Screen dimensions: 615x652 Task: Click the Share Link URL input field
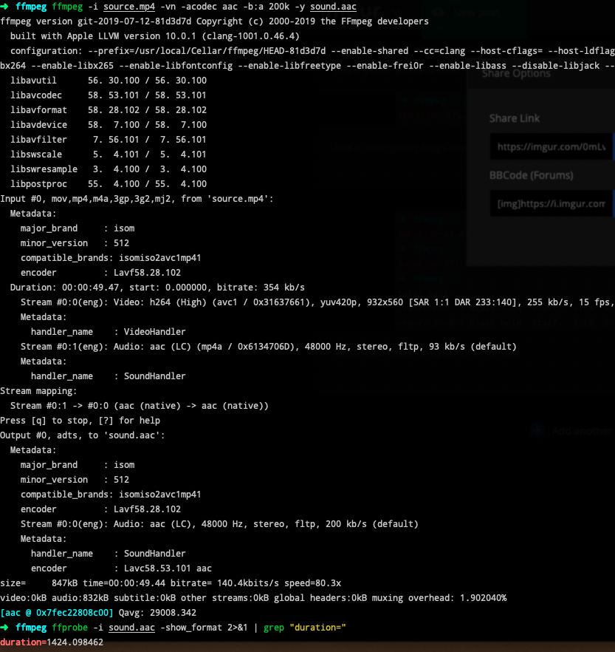[x=551, y=146]
